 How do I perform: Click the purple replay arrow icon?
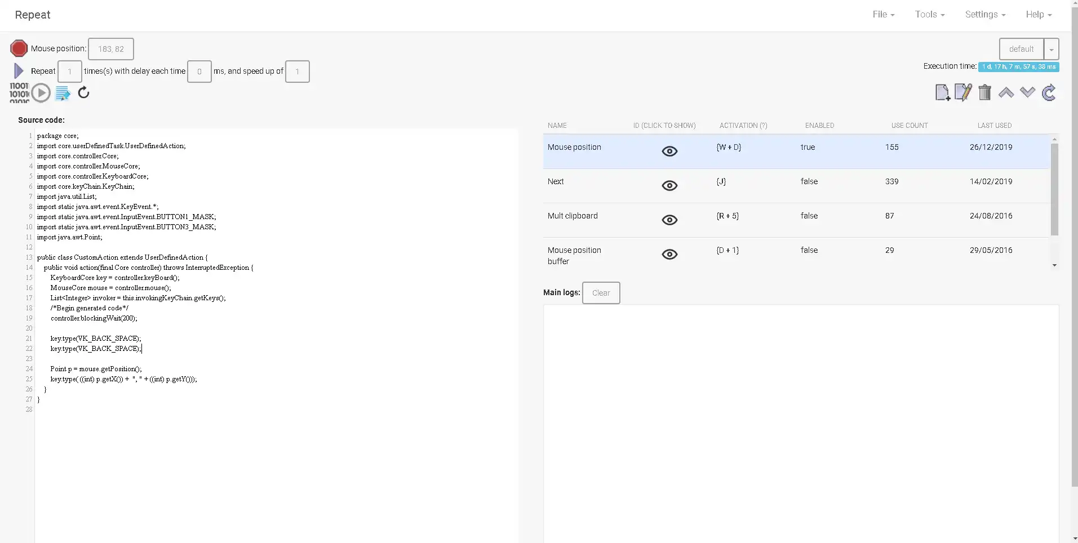[19, 71]
